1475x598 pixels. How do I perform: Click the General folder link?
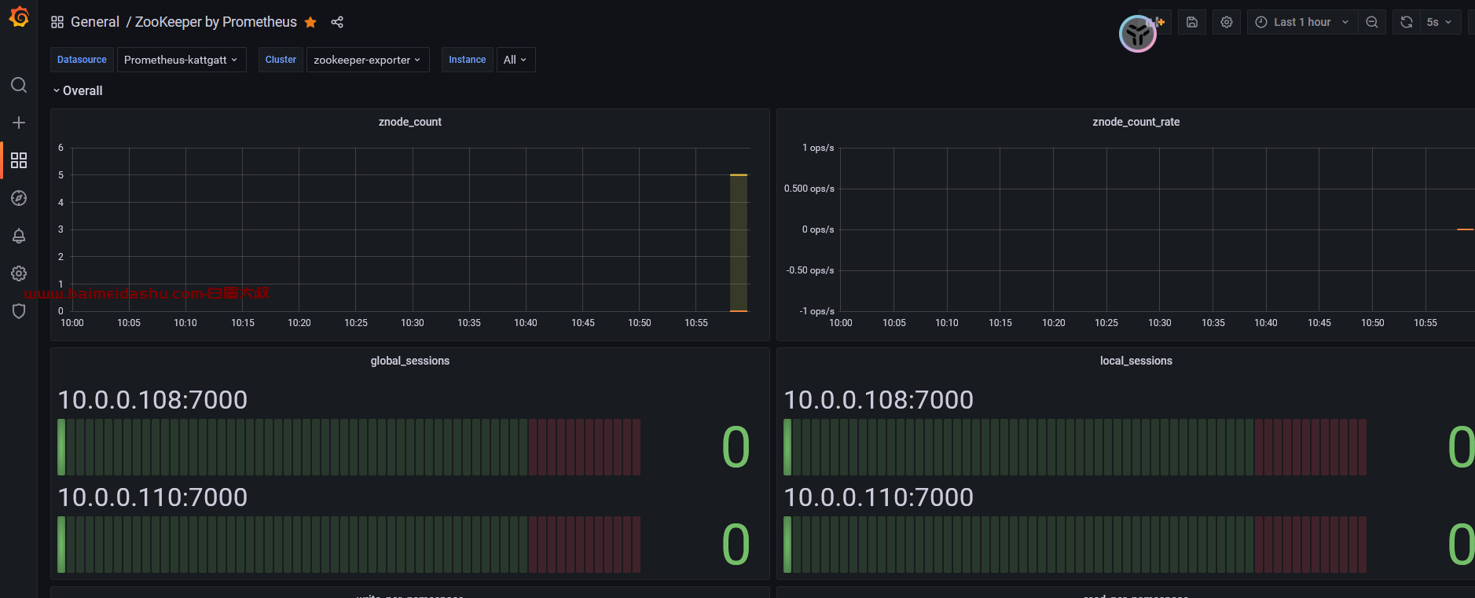coord(95,22)
